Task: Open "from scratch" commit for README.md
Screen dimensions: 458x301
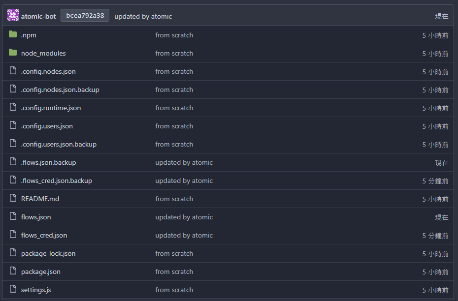Action: [x=174, y=199]
